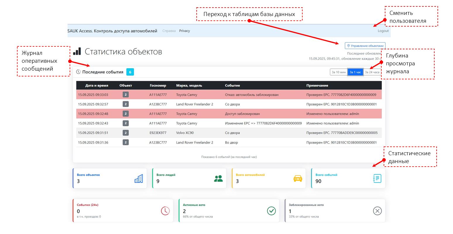Open the Privacy navbar link

(x=184, y=31)
